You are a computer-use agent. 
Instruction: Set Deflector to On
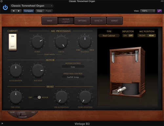click(x=125, y=36)
